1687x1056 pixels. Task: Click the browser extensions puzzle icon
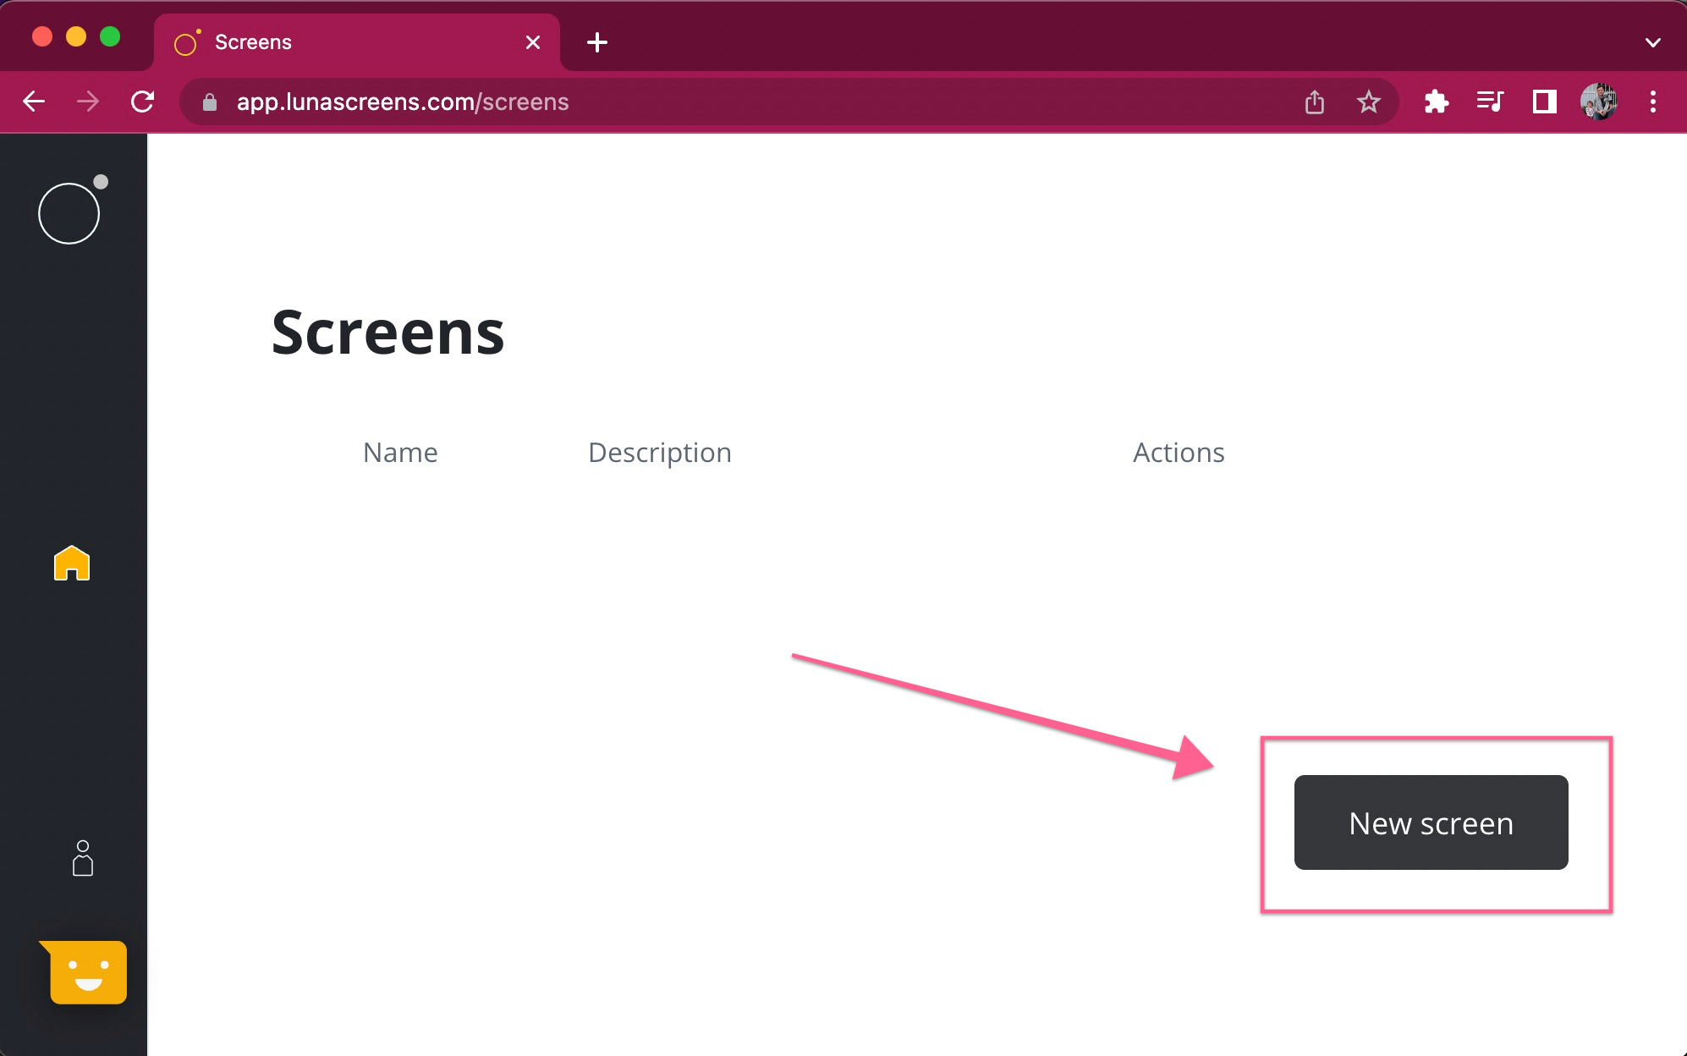pyautogui.click(x=1436, y=102)
